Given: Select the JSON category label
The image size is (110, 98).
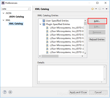Looking at the screenshot, I should tap(8, 13).
